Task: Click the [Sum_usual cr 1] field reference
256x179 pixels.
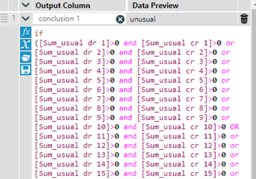Action: coord(177,43)
